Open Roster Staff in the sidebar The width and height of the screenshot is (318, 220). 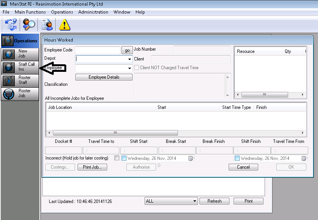click(x=20, y=81)
